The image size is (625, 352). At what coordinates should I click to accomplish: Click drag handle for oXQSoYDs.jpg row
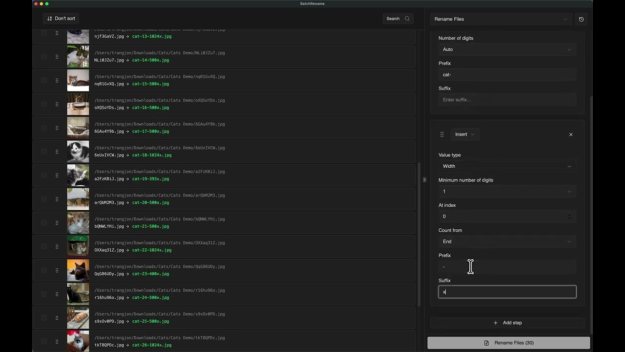pos(57,104)
